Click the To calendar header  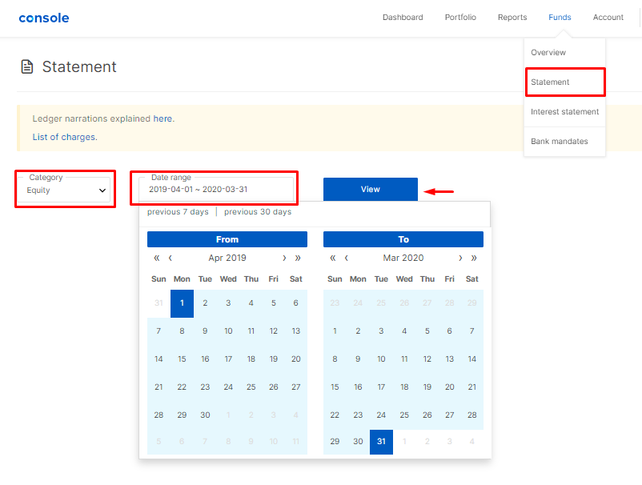point(403,239)
